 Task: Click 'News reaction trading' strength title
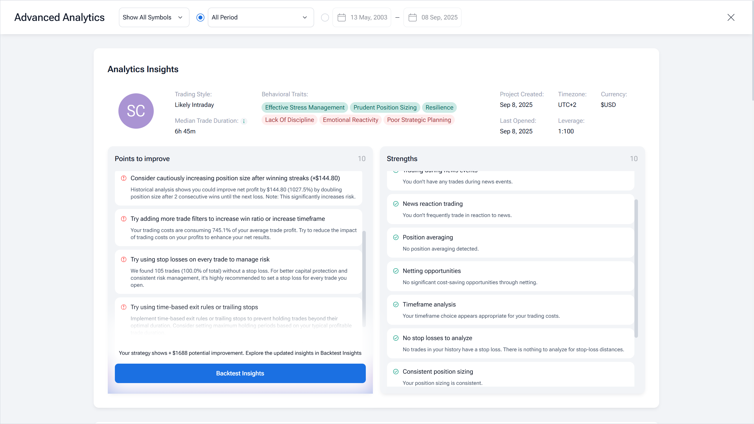[433, 204]
